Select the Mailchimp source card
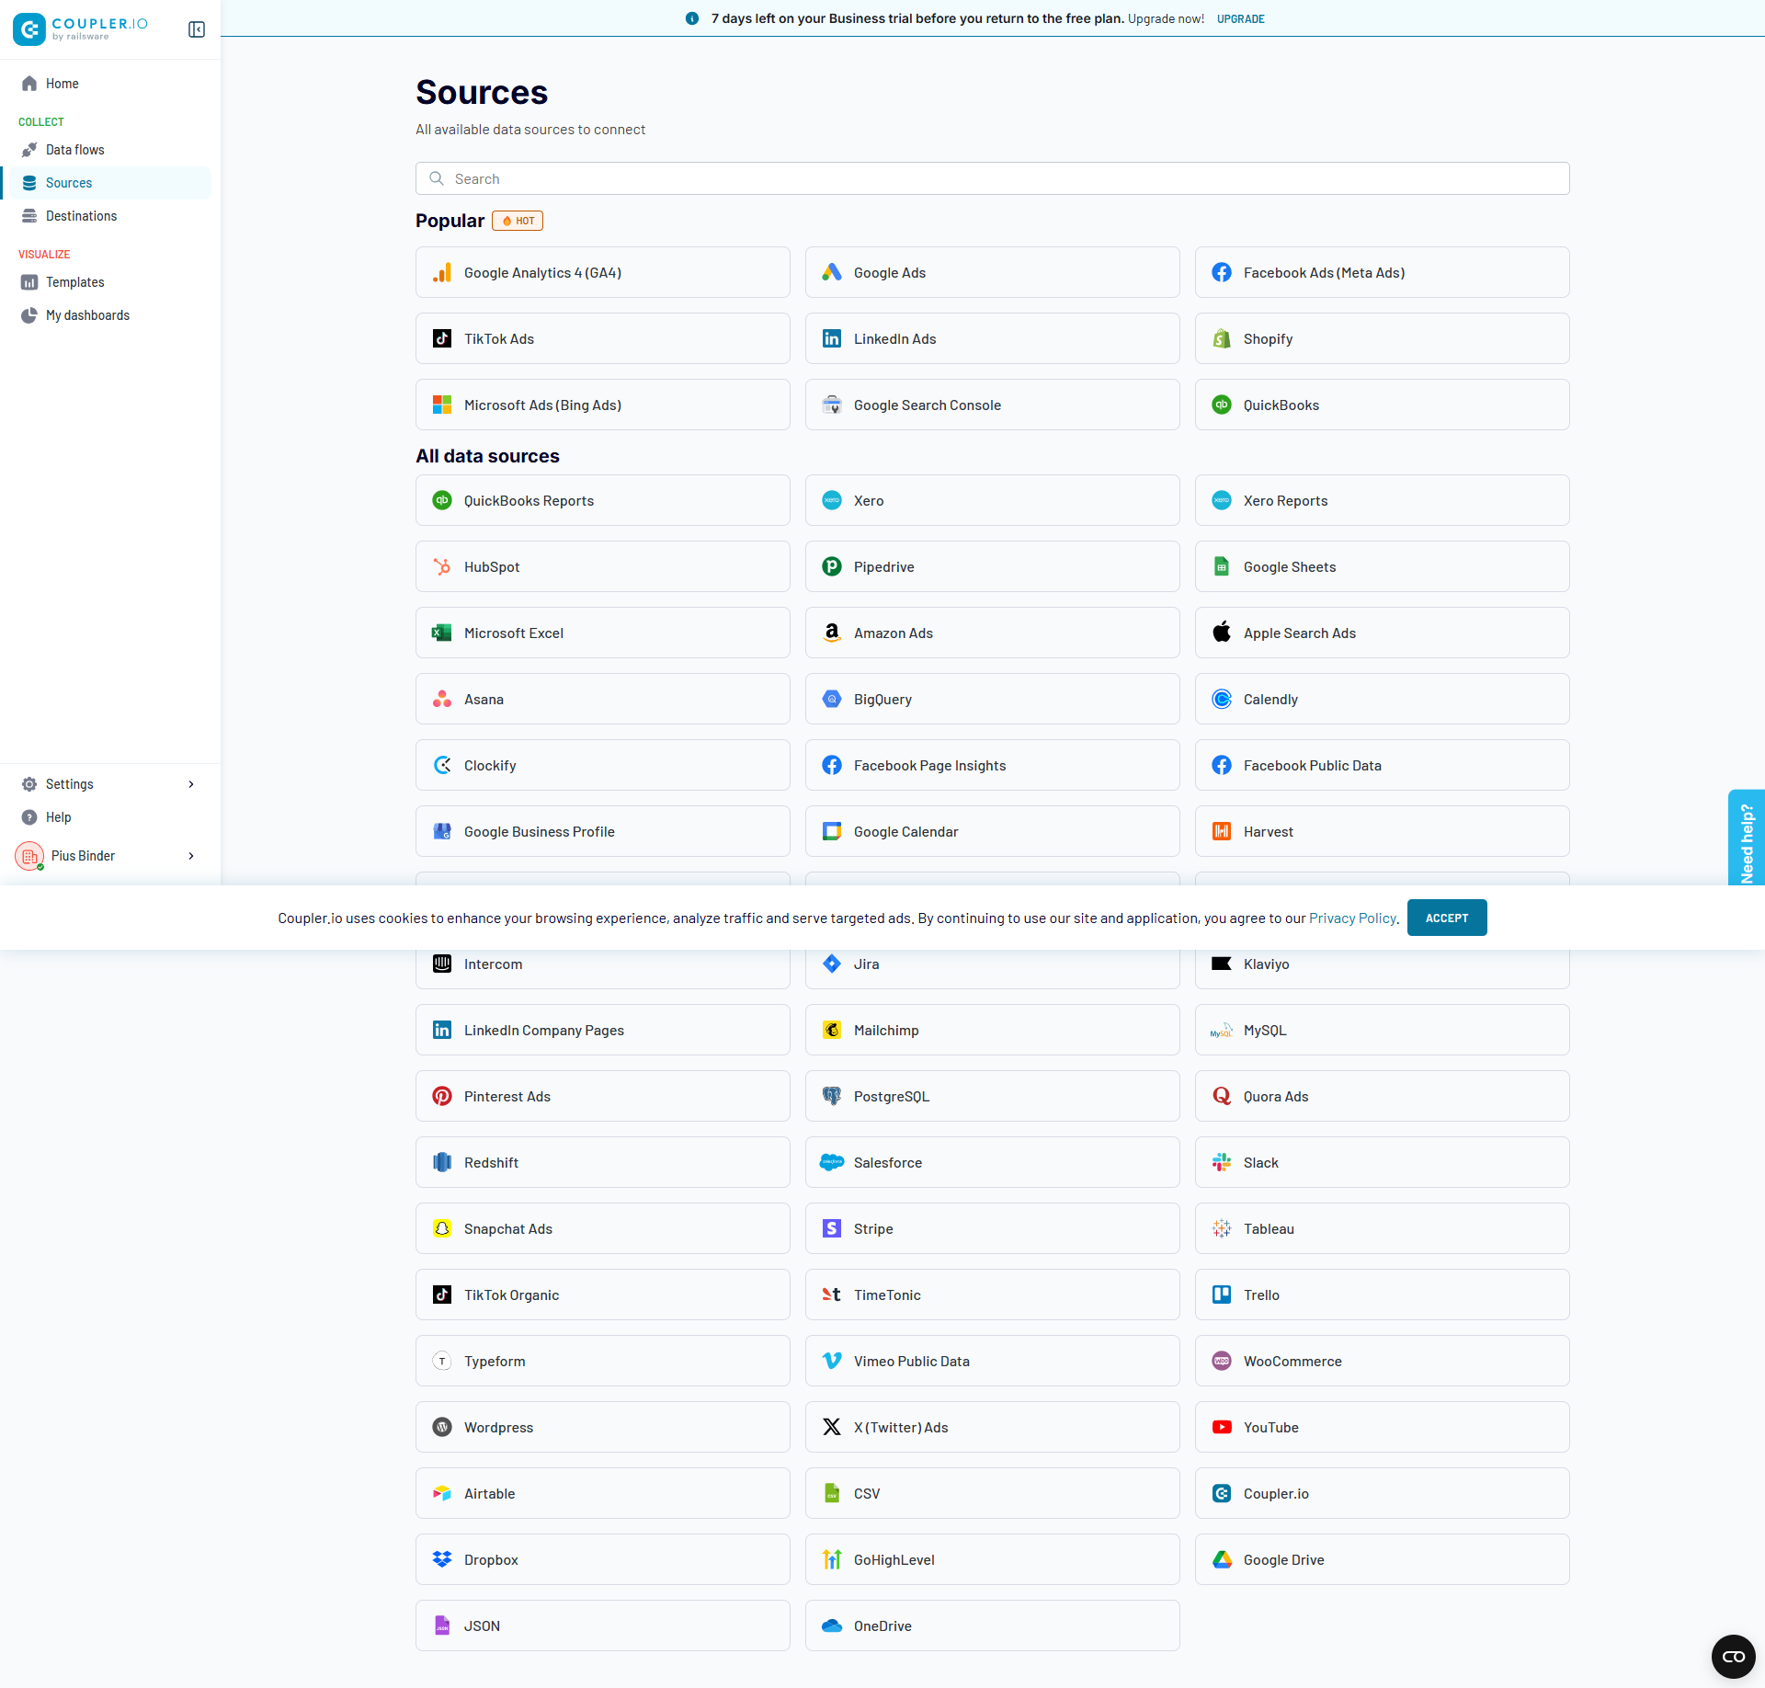 tap(992, 1031)
